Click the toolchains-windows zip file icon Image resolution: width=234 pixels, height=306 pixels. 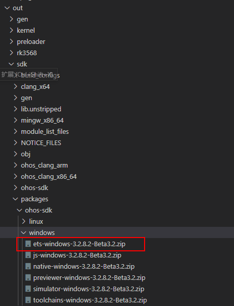28,300
